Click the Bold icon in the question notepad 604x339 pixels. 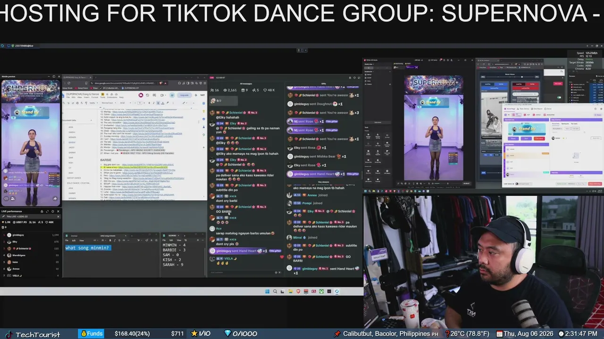pyautogui.click(x=110, y=241)
